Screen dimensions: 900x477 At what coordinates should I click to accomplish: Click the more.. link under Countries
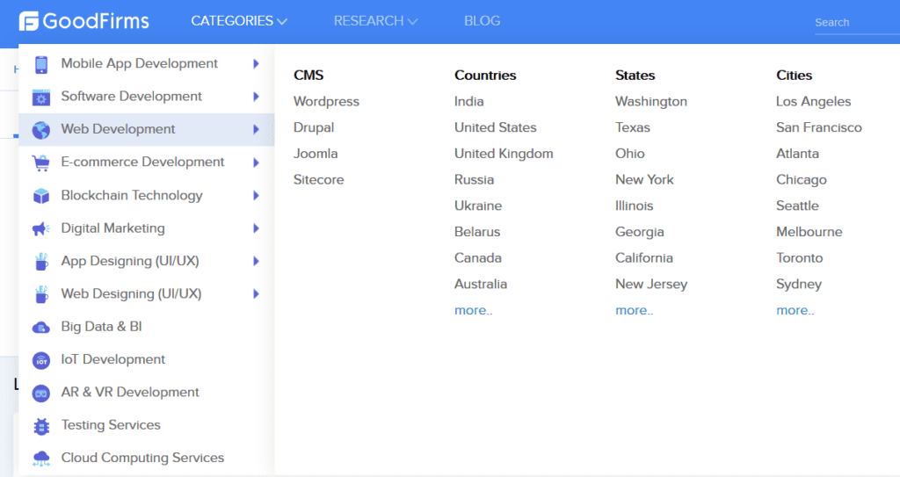click(x=473, y=311)
